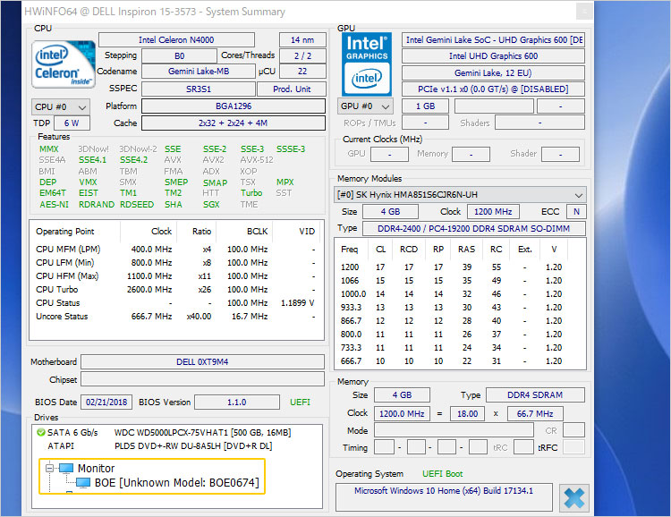The image size is (671, 517).
Task: Click the Cores/Threads 2 / 2 field
Action: pos(302,56)
